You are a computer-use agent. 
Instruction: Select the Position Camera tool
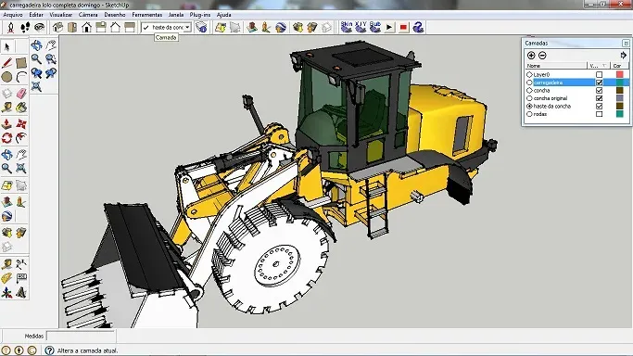[x=10, y=27]
